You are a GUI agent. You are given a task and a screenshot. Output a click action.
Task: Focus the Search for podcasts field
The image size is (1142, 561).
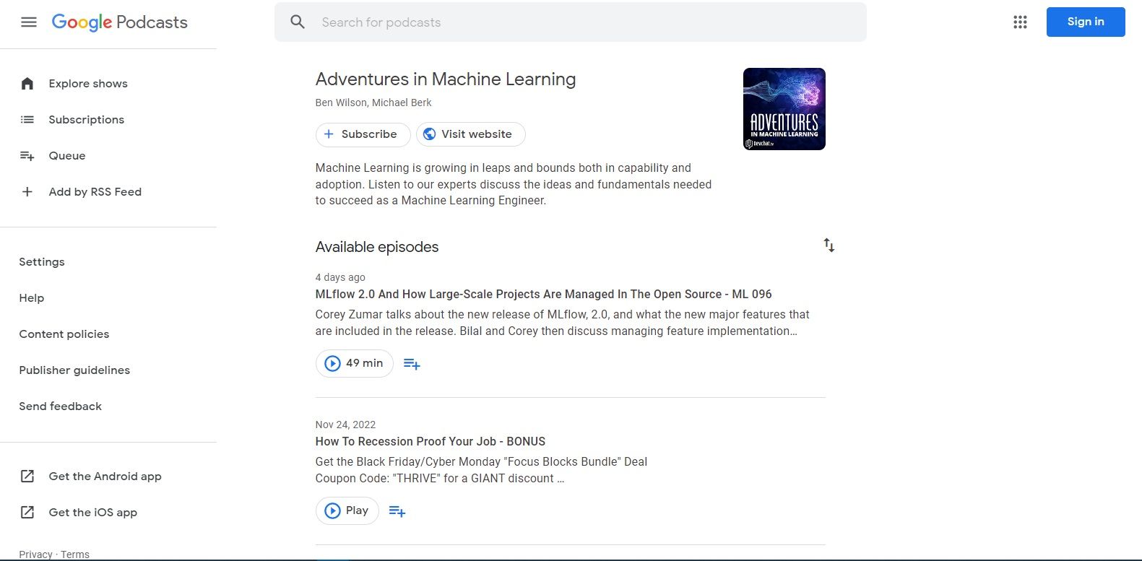571,22
